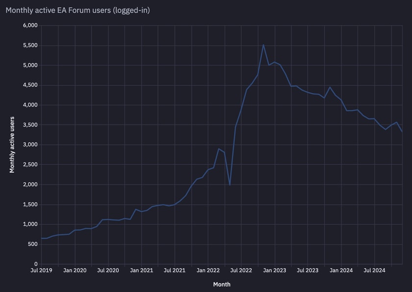Image resolution: width=412 pixels, height=292 pixels.
Task: Click the line's final data point at the right edge
Action: pyautogui.click(x=402, y=132)
